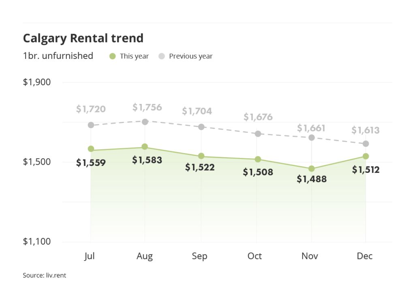
Task: Click the $1,900 y-axis label
Action: pos(37,82)
